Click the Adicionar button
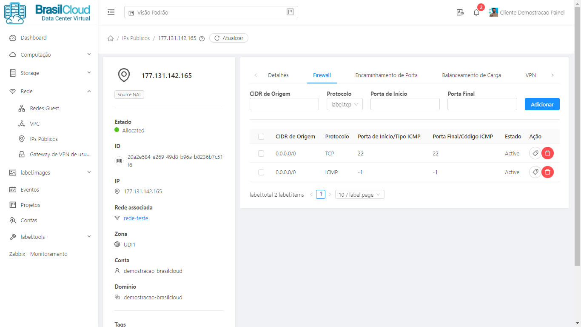 pos(542,104)
